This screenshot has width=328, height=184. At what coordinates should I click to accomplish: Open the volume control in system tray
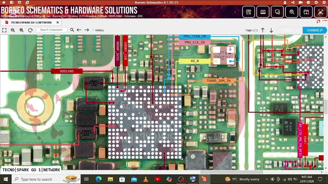point(290,179)
